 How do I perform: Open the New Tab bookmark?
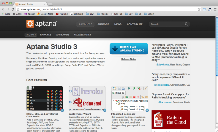pos(117,14)
